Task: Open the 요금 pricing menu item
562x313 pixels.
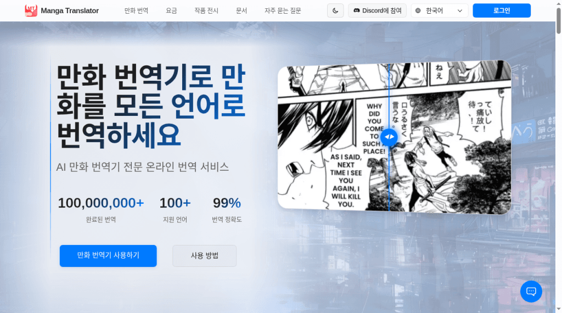Action: [171, 11]
